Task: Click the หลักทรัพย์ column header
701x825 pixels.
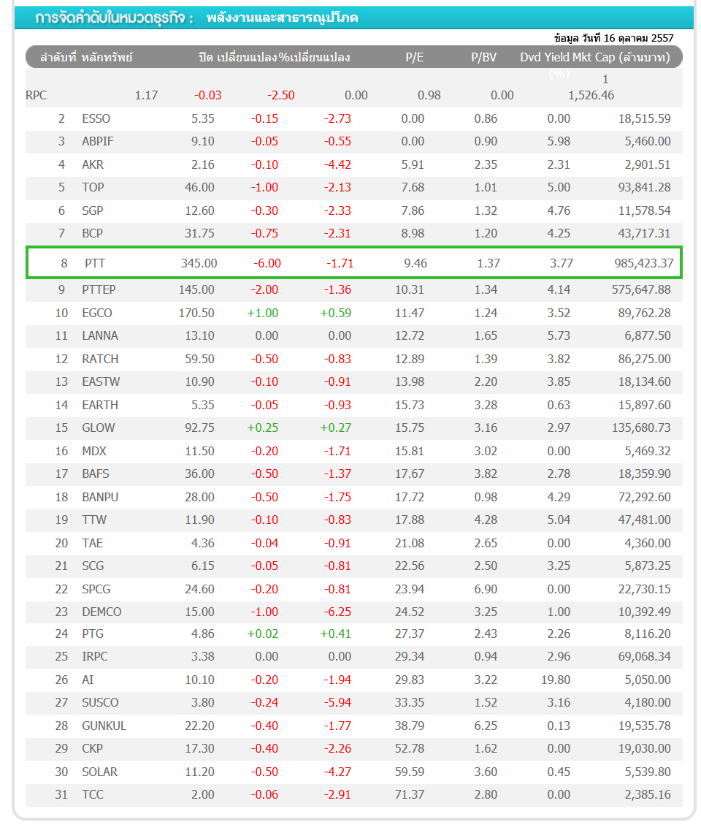Action: (107, 57)
